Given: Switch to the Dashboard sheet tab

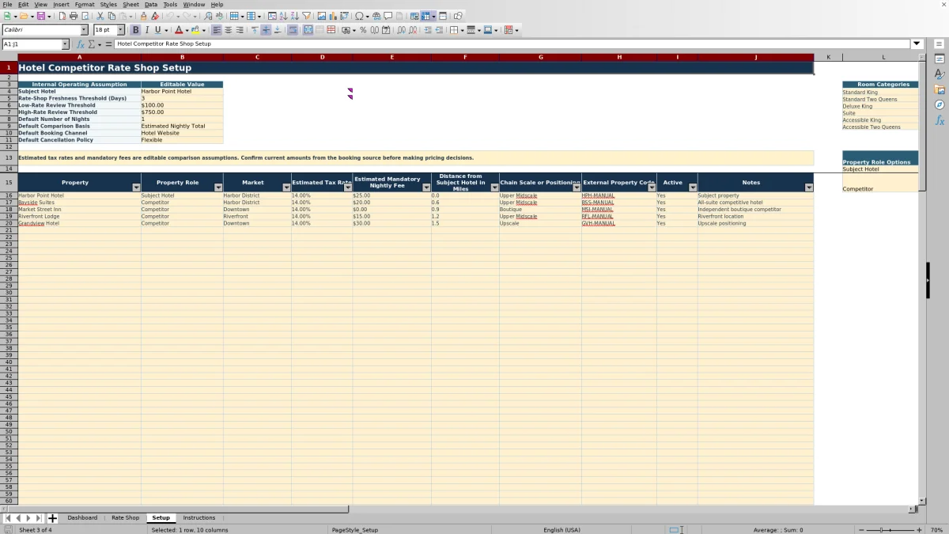Looking at the screenshot, I should (82, 518).
